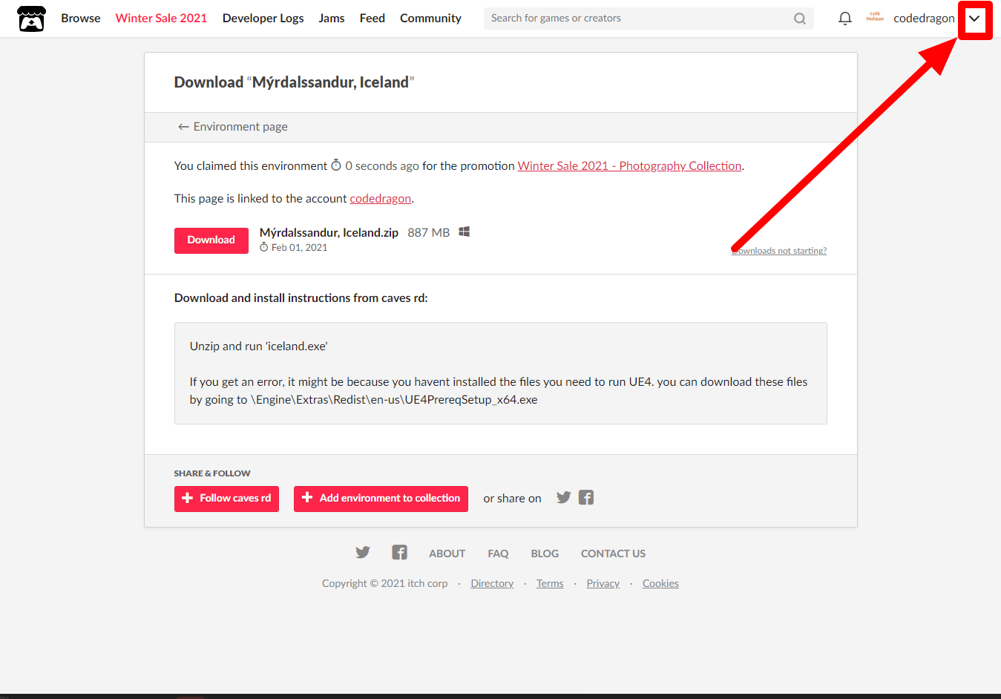Click 'Mýrdalssandur, Iceland.zip' file name
The height and width of the screenshot is (699, 1001).
pyautogui.click(x=329, y=232)
